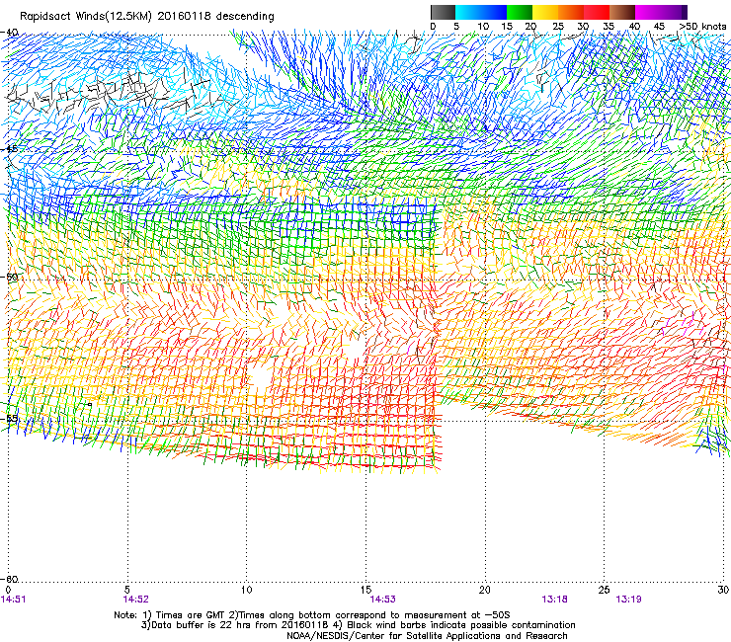Click the -60 latitude axis label
Viewport: 731px width, 642px height.
tap(9, 579)
